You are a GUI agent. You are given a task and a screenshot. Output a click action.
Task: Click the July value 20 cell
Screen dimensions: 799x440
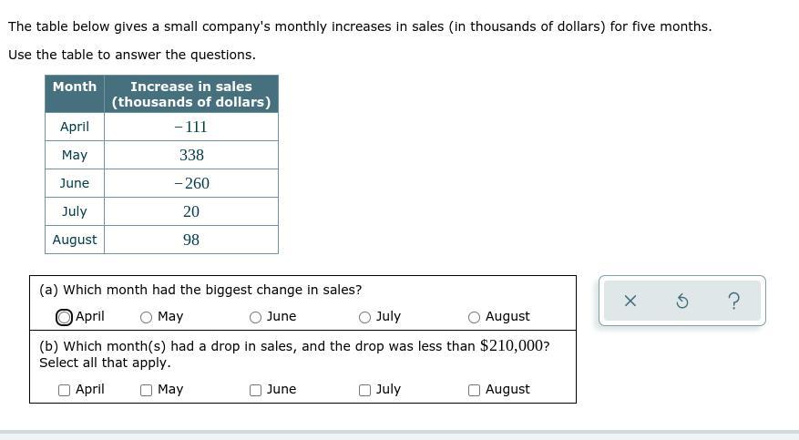click(x=191, y=211)
